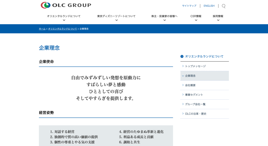
Task: Click list item 3. 個性の尊重とやる気の支援
Action: pos(72,142)
